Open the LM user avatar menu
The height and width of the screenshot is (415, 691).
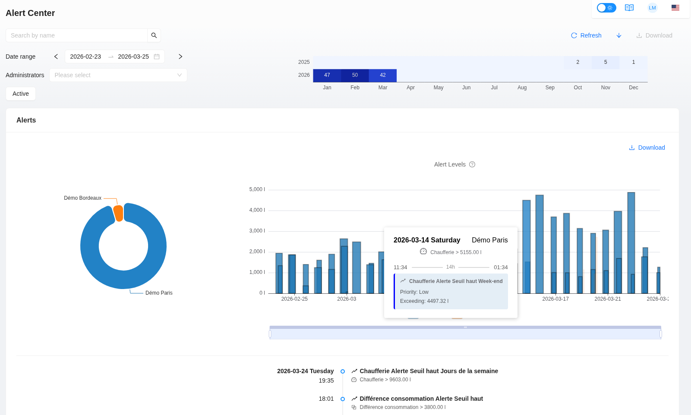652,8
